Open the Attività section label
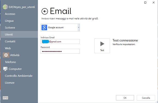The image size is (158, 103). (15, 55)
